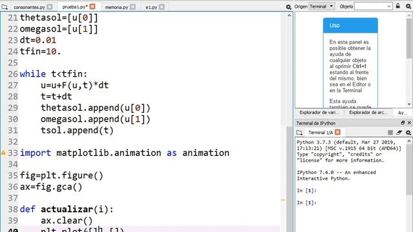Image resolution: width=413 pixels, height=232 pixels.
Task: Click the 'dt=0.01' code line
Action: pos(38,40)
